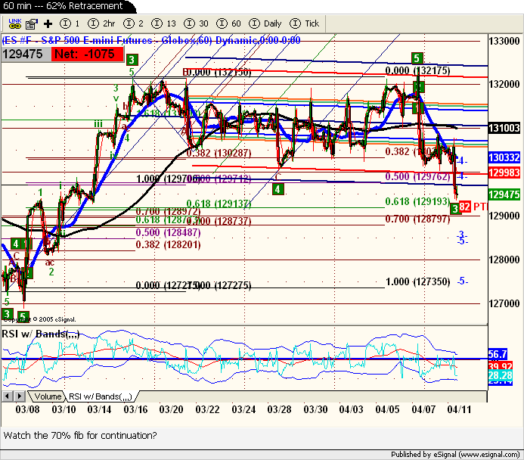Click the chart symbol title text

[x=151, y=40]
